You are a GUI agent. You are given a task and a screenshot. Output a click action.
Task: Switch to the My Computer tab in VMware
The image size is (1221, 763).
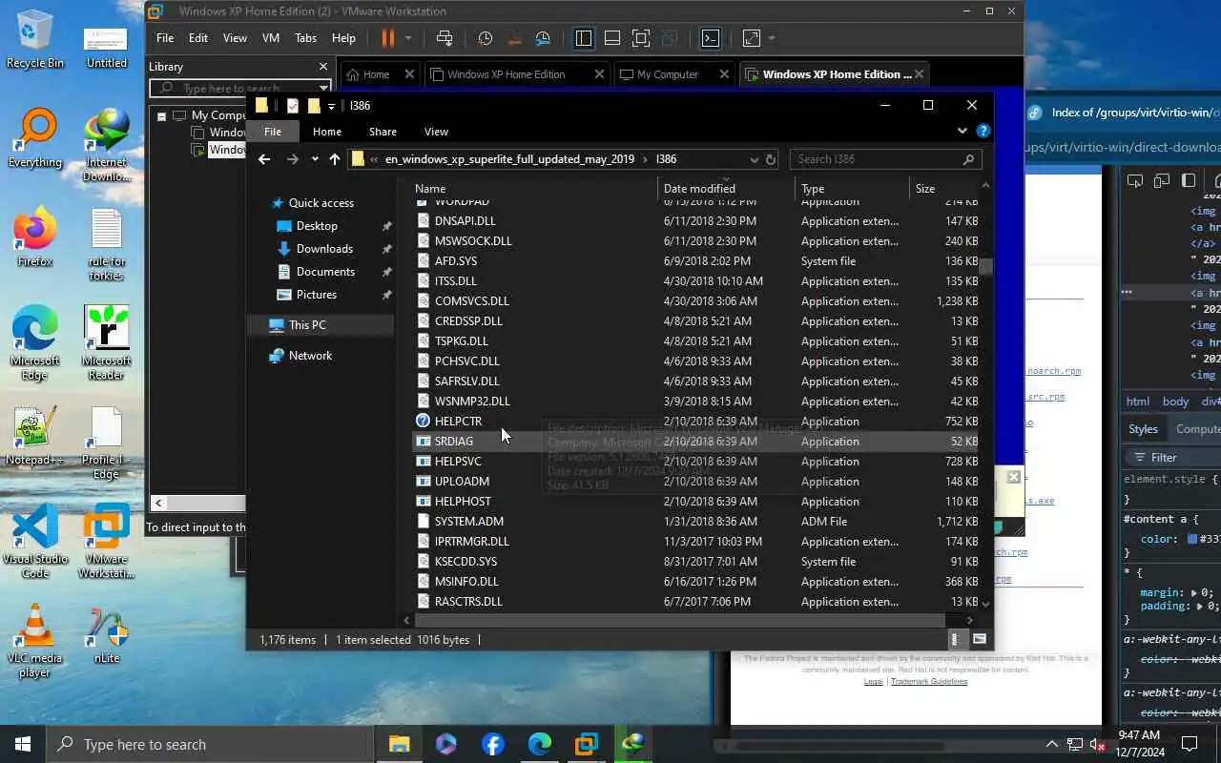[x=668, y=74]
